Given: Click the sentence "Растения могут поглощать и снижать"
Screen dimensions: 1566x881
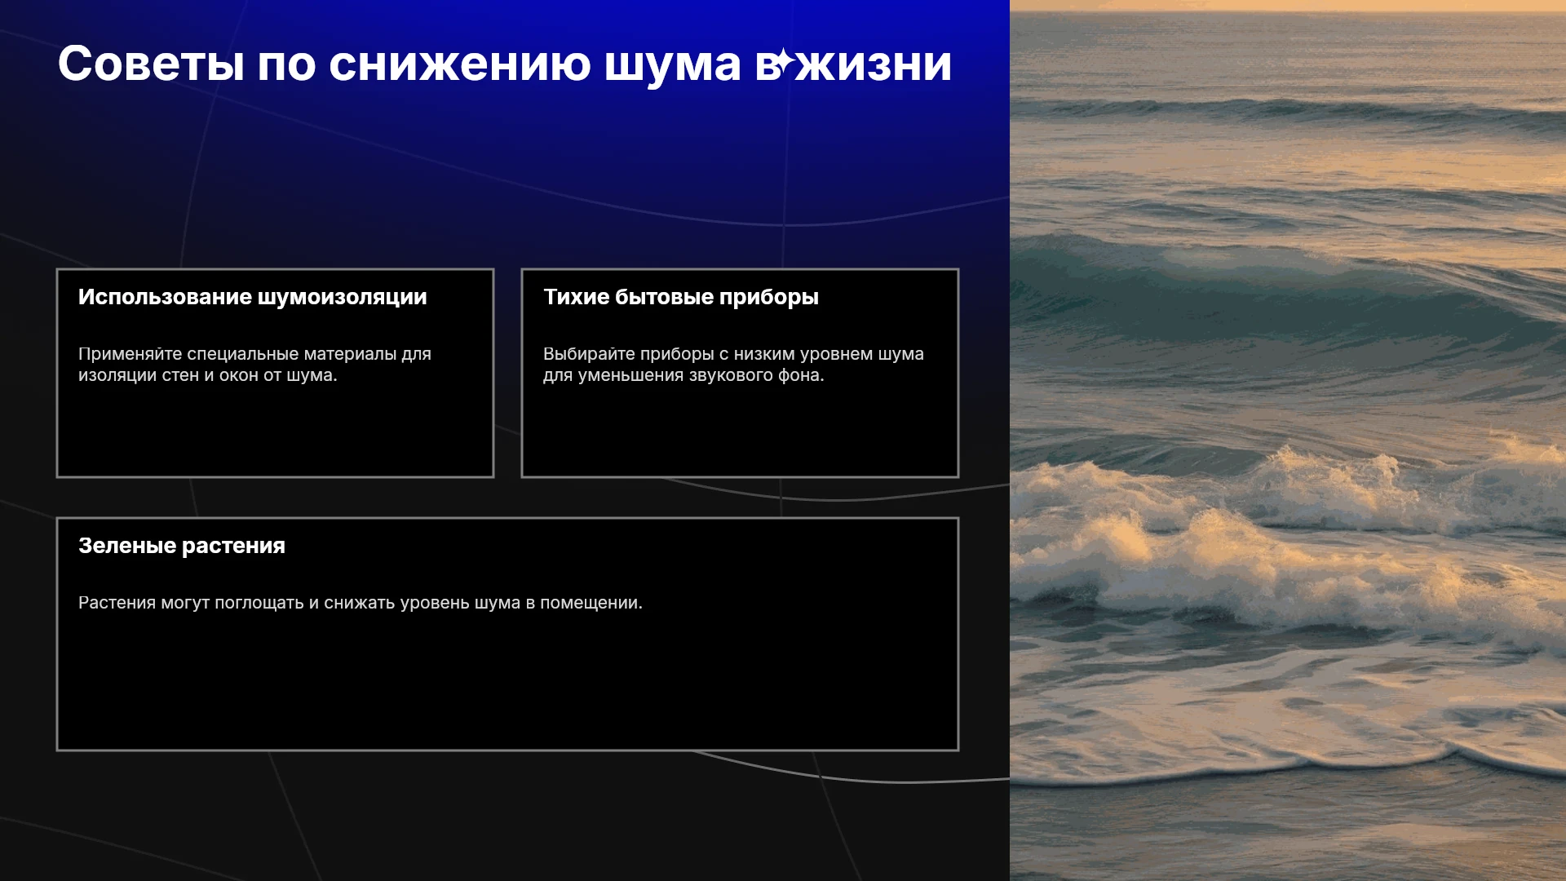Looking at the screenshot, I should click(361, 603).
